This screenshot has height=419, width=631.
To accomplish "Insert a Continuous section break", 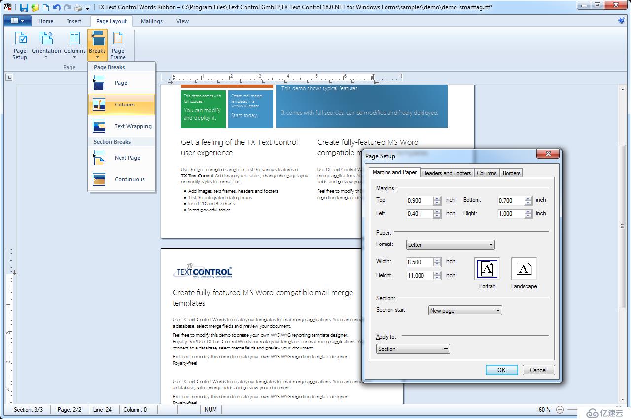I will click(x=121, y=179).
